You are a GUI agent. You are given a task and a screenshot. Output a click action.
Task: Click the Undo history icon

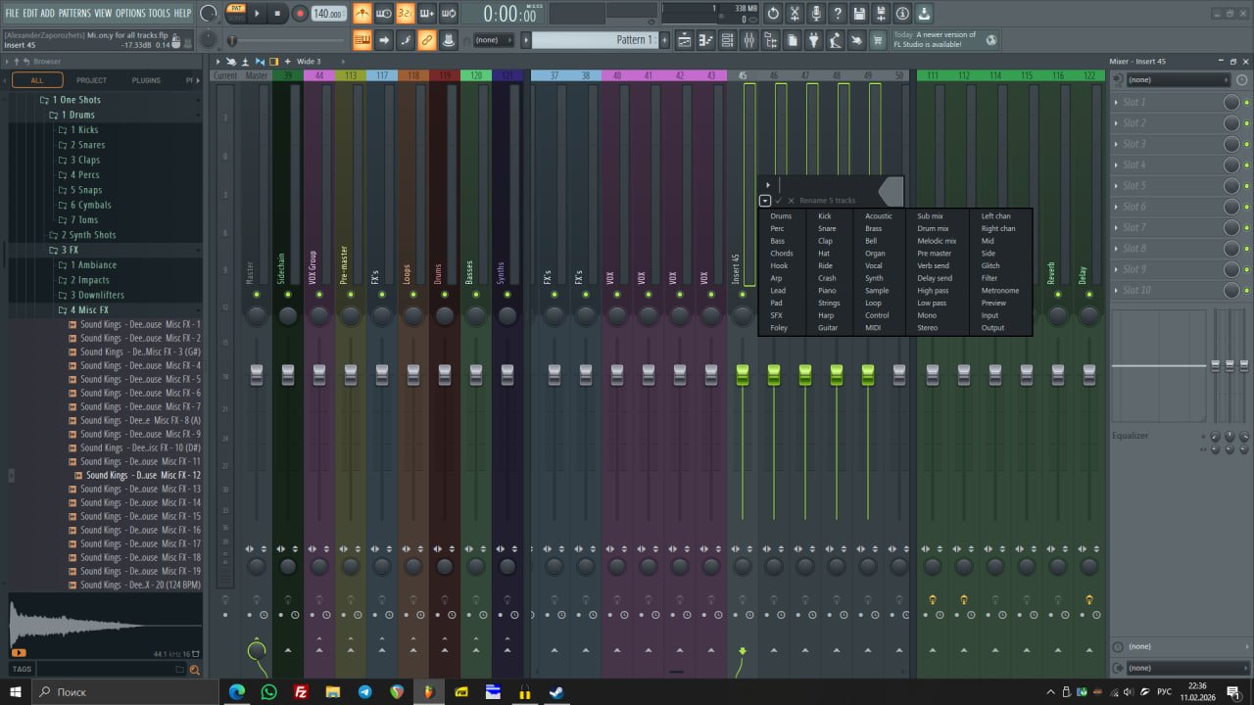tap(773, 14)
